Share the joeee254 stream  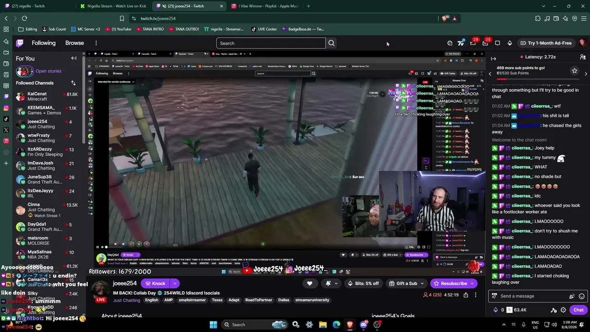[466, 295]
